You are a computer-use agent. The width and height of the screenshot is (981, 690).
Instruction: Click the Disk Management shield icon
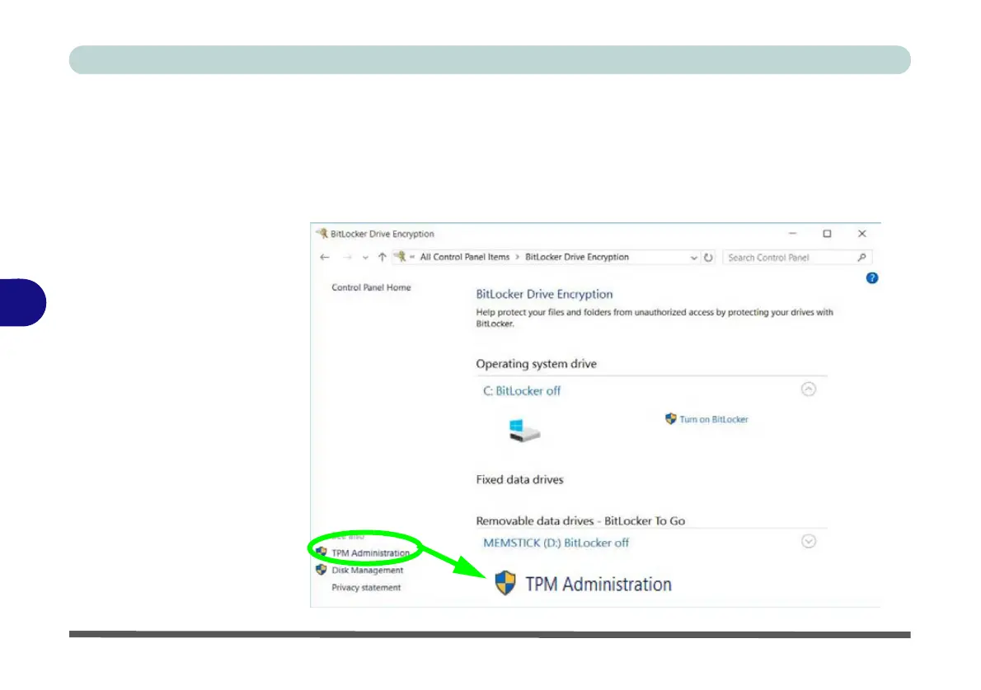tap(321, 570)
